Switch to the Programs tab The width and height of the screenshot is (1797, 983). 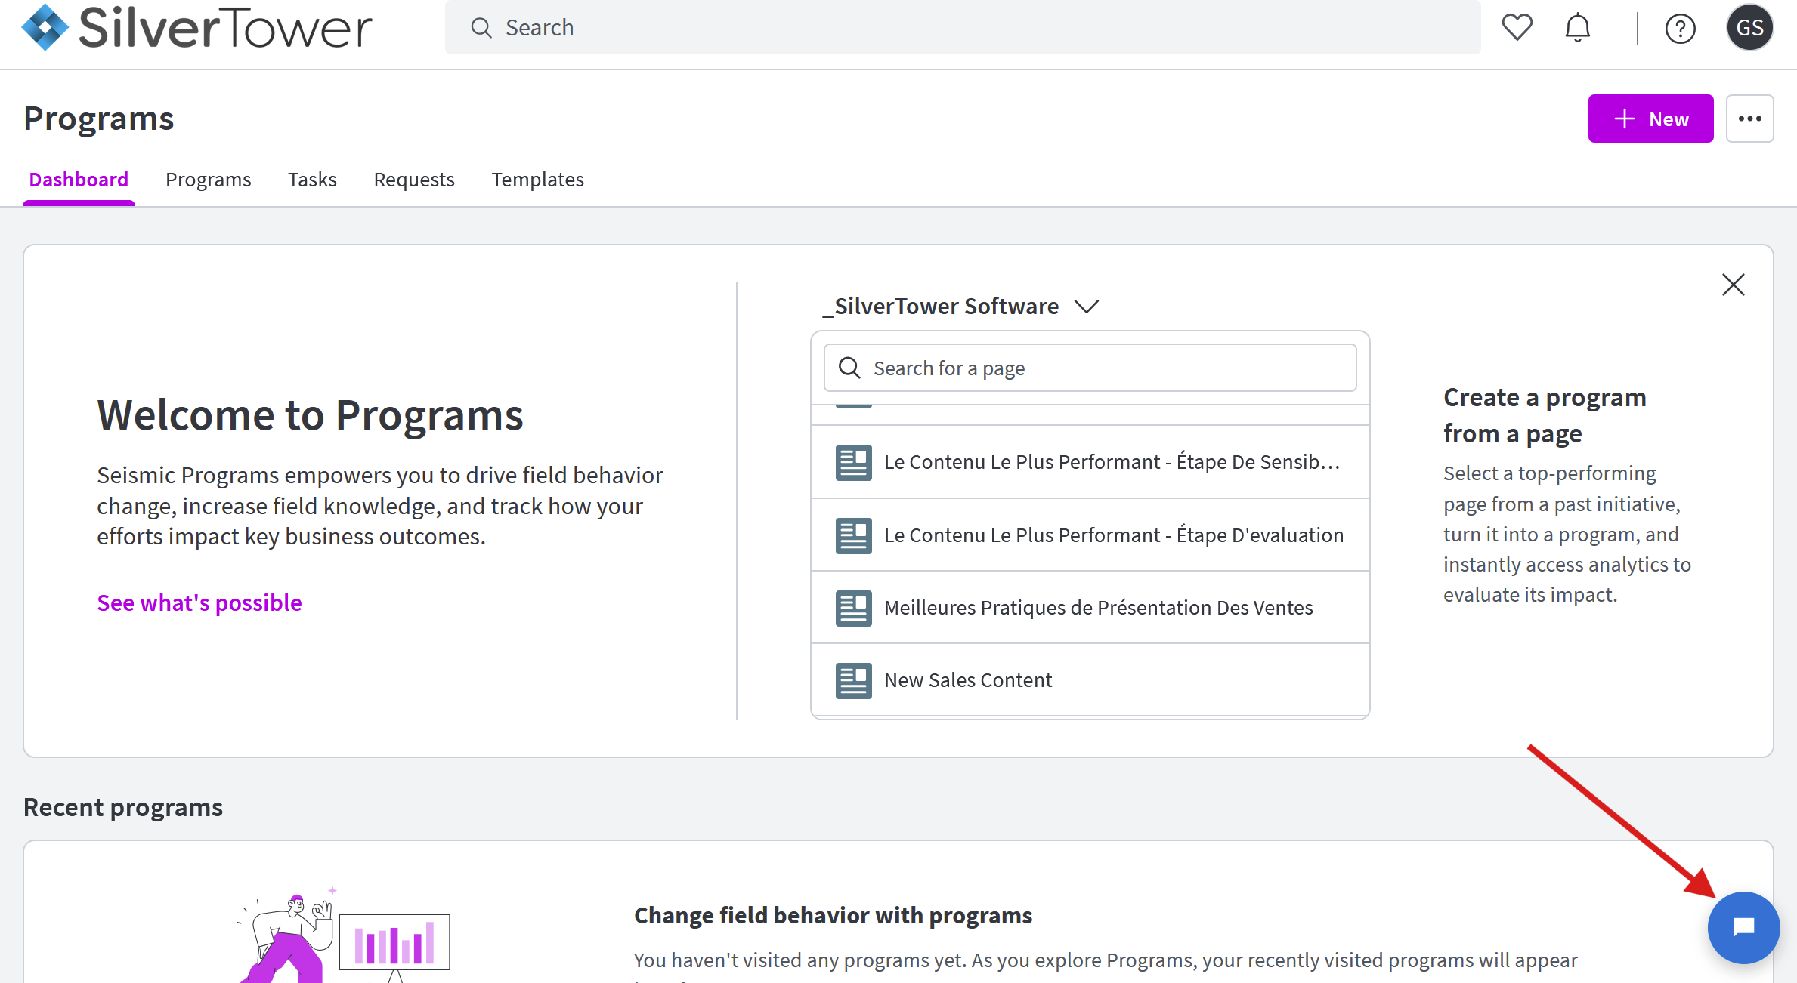tap(208, 180)
